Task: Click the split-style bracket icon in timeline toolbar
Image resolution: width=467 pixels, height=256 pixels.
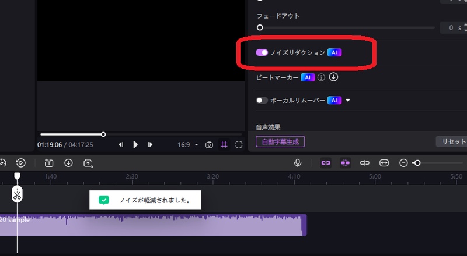Action: coord(364,163)
